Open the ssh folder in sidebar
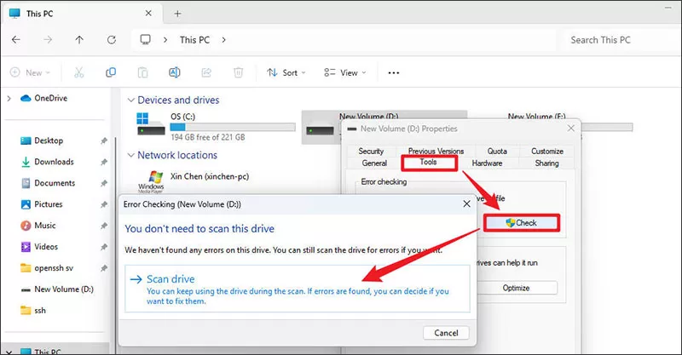Image resolution: width=682 pixels, height=355 pixels. [33, 310]
